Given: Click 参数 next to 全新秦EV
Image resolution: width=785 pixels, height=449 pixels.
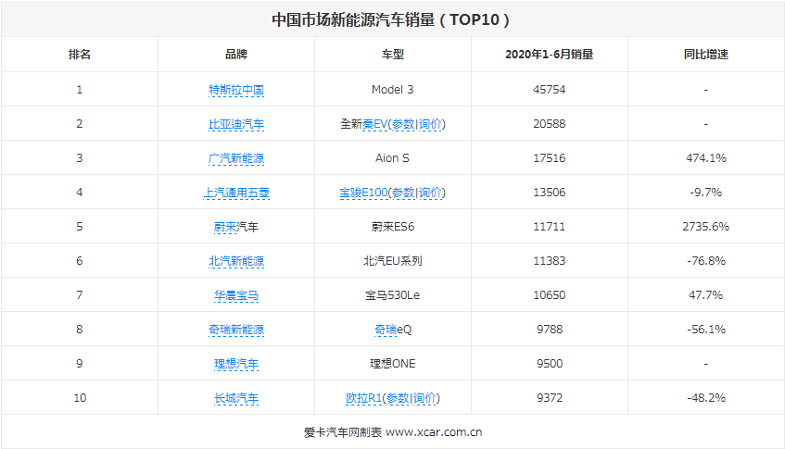Looking at the screenshot, I should click(402, 124).
